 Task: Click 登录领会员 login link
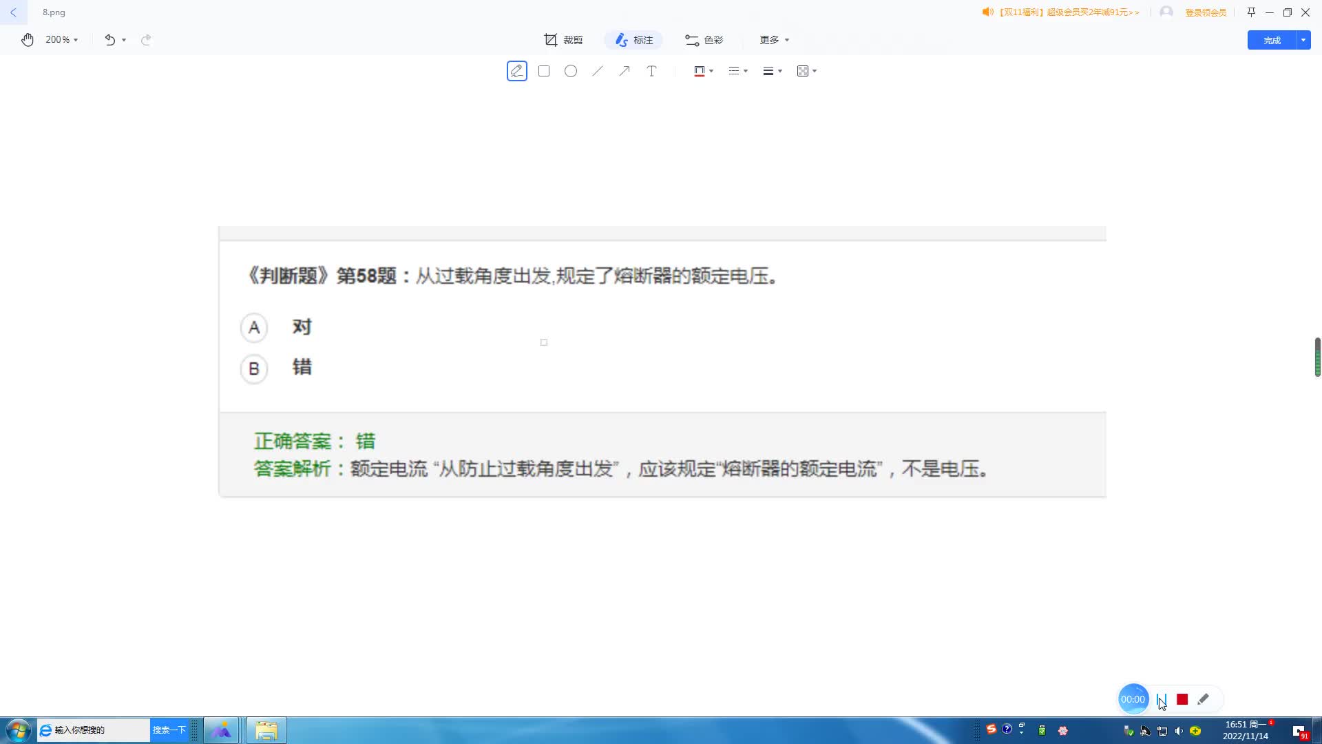click(x=1206, y=12)
